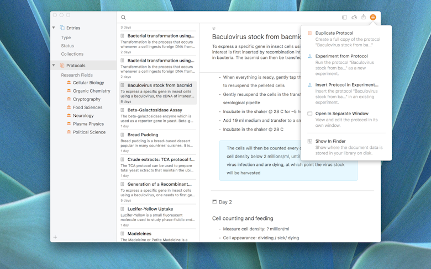The image size is (431, 269).
Task: Open Lucifer-Yellow Uptake protocol
Action: (158, 216)
